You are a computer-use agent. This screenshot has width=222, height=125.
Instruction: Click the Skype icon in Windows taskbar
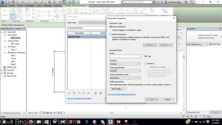pos(103,122)
